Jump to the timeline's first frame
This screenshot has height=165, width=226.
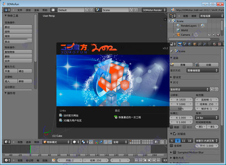point(136,160)
